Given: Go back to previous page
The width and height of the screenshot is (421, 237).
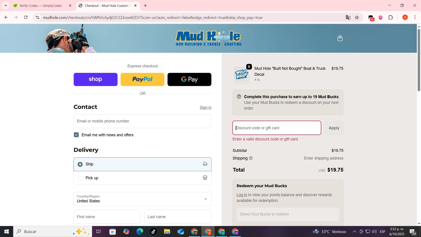Looking at the screenshot, I should pos(6,17).
